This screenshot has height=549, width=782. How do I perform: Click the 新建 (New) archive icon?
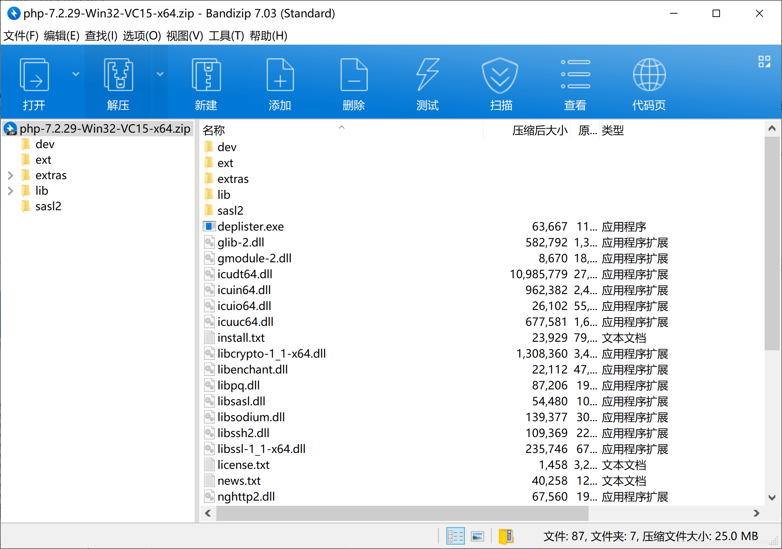coord(206,74)
